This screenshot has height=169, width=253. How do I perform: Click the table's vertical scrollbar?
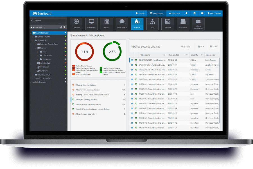pyautogui.click(x=219, y=91)
